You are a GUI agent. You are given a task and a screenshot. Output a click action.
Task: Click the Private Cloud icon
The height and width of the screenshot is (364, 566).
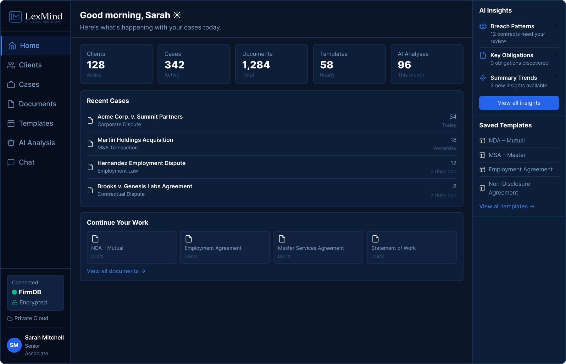(10, 318)
